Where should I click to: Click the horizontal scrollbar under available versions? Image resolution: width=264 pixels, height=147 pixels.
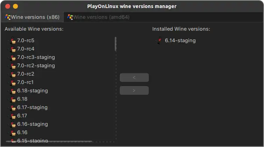point(49,141)
